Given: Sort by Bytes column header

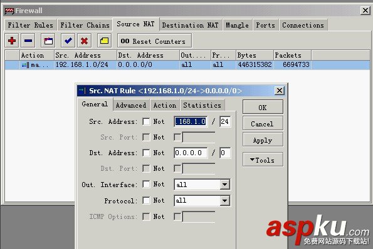Looking at the screenshot, I should pyautogui.click(x=255, y=55).
